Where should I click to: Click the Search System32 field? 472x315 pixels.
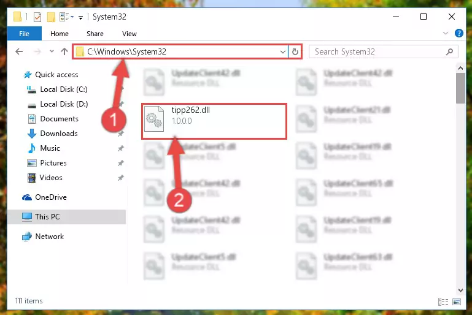(383, 51)
